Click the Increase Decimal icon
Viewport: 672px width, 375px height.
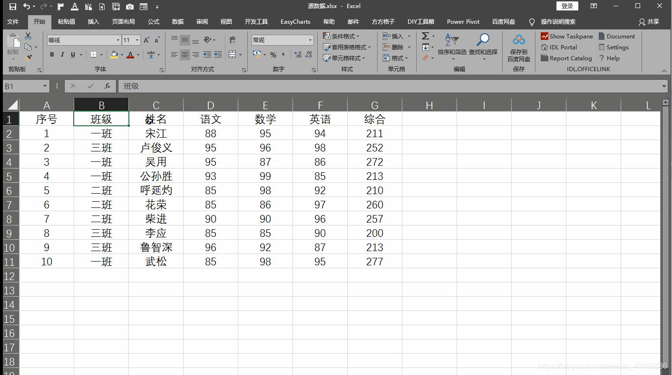[x=298, y=55]
